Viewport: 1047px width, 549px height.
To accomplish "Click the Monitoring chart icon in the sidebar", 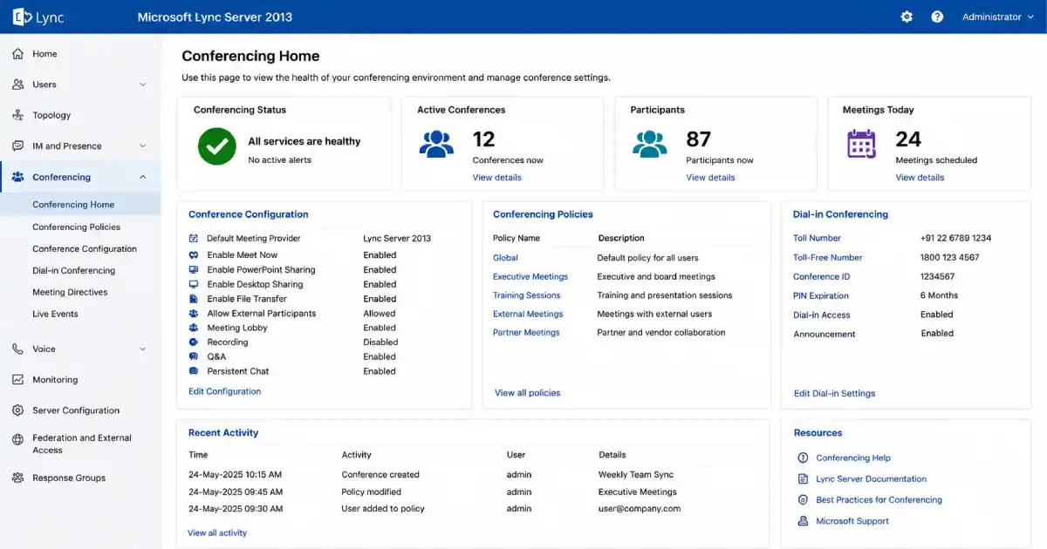I will [17, 380].
